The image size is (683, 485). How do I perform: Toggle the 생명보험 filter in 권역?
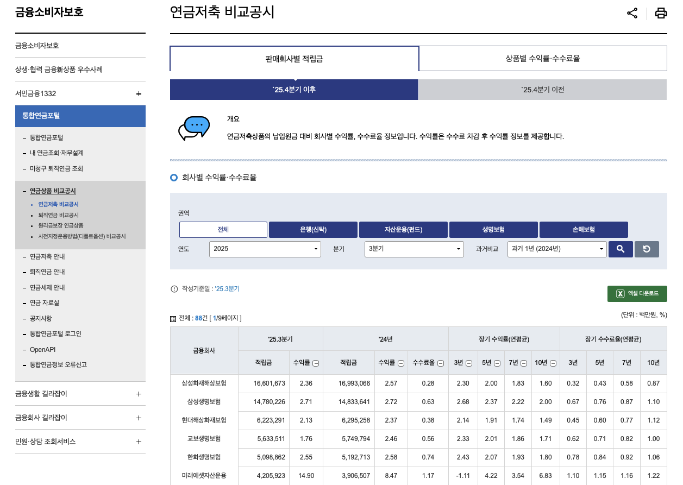[493, 229]
